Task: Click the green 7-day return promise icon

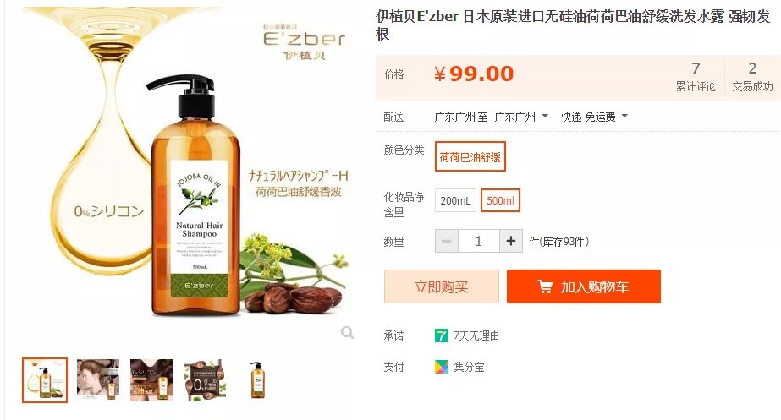Action: coord(442,335)
